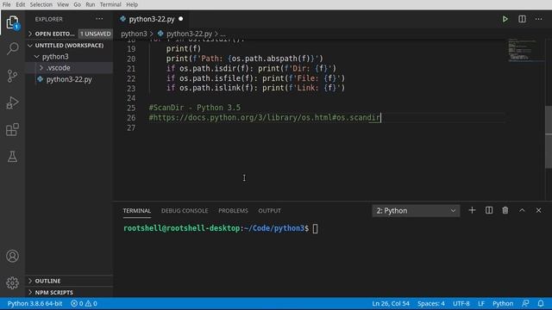The height and width of the screenshot is (310, 552).
Task: Open the Search view icon
Action: point(12,48)
